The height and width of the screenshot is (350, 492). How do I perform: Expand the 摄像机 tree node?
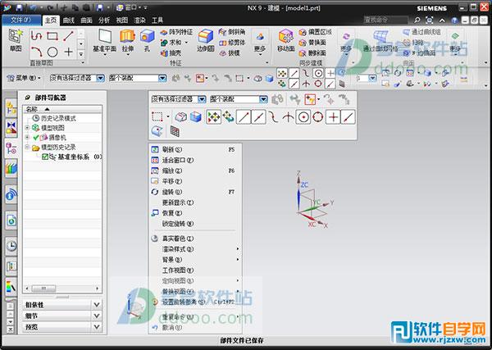27,138
